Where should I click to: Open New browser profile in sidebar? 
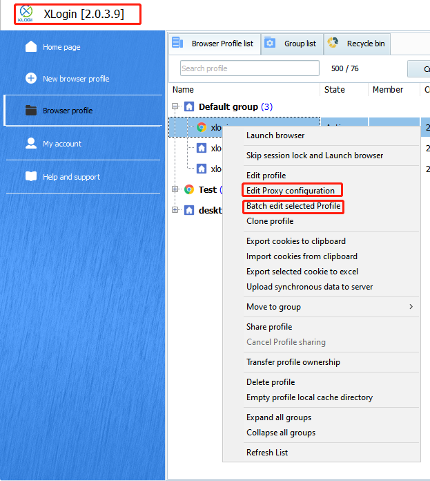click(x=76, y=79)
